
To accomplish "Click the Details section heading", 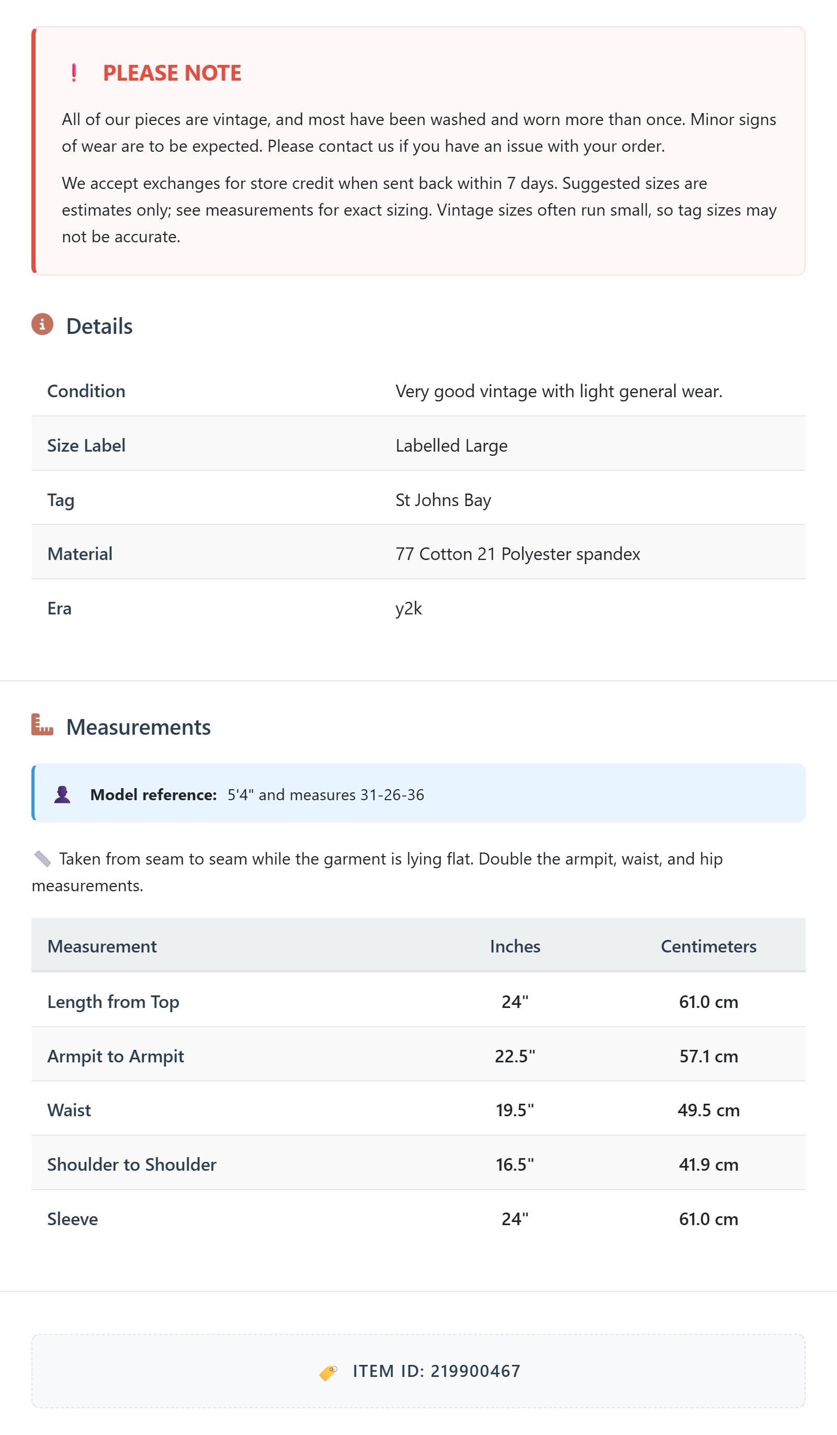I will (99, 326).
